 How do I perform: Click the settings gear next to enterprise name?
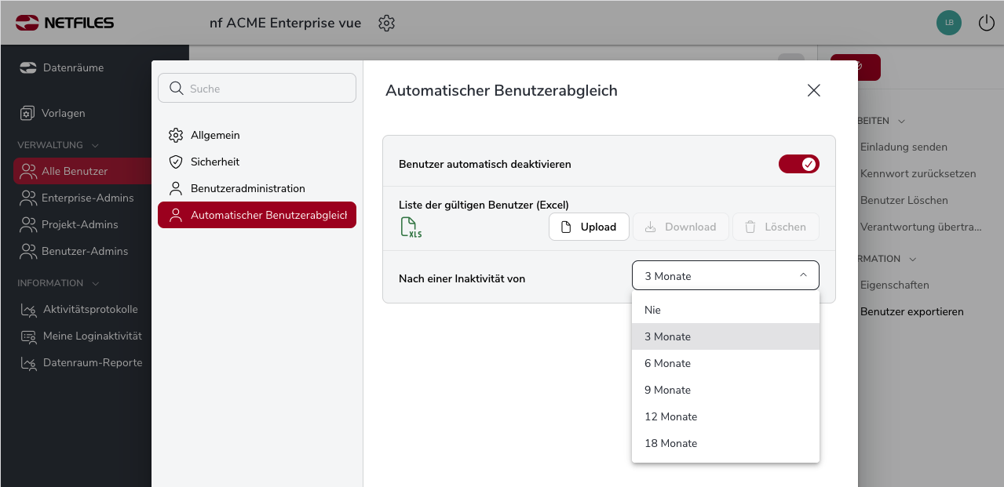point(386,23)
